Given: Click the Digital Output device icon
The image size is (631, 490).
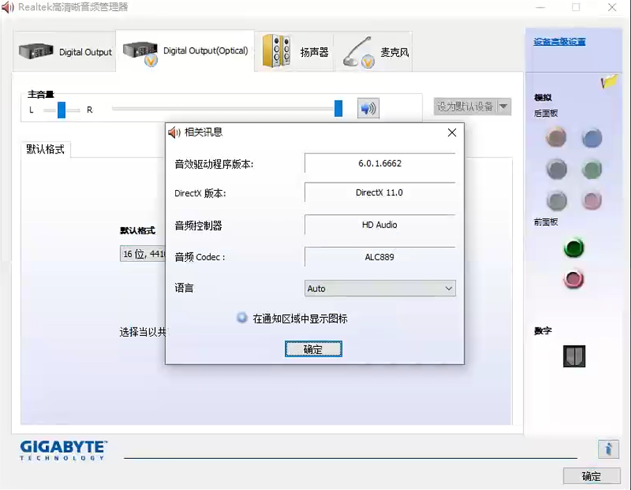Looking at the screenshot, I should [36, 51].
